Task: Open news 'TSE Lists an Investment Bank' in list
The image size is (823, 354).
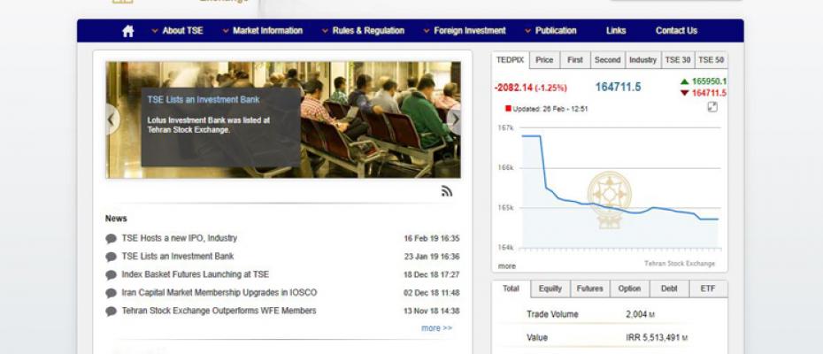Action: (178, 257)
